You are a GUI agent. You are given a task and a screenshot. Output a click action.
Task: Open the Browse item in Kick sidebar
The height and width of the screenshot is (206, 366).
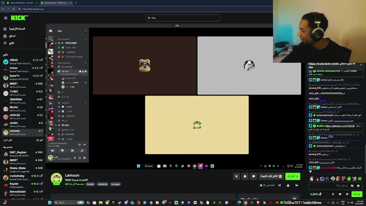coord(10,36)
